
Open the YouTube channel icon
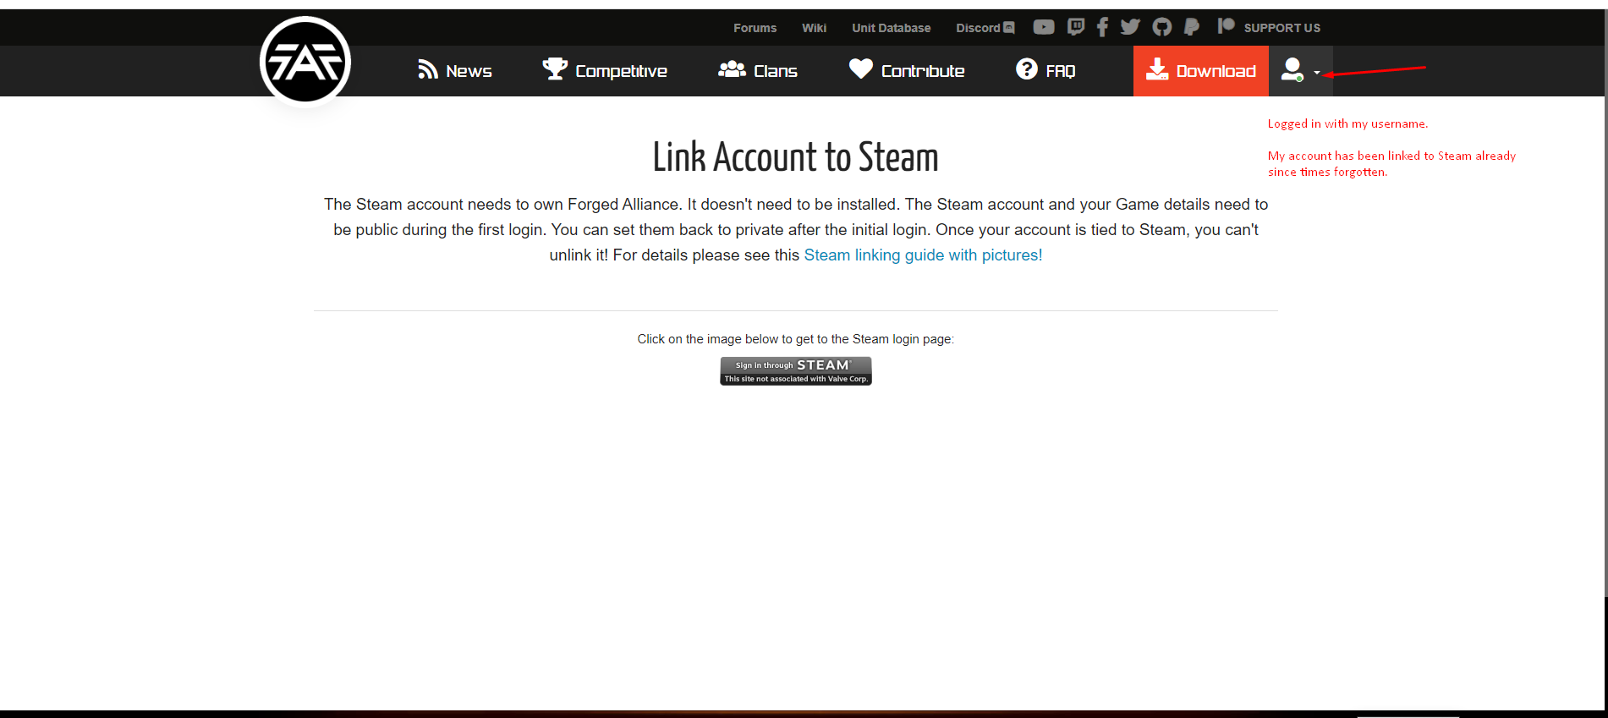click(x=1044, y=27)
